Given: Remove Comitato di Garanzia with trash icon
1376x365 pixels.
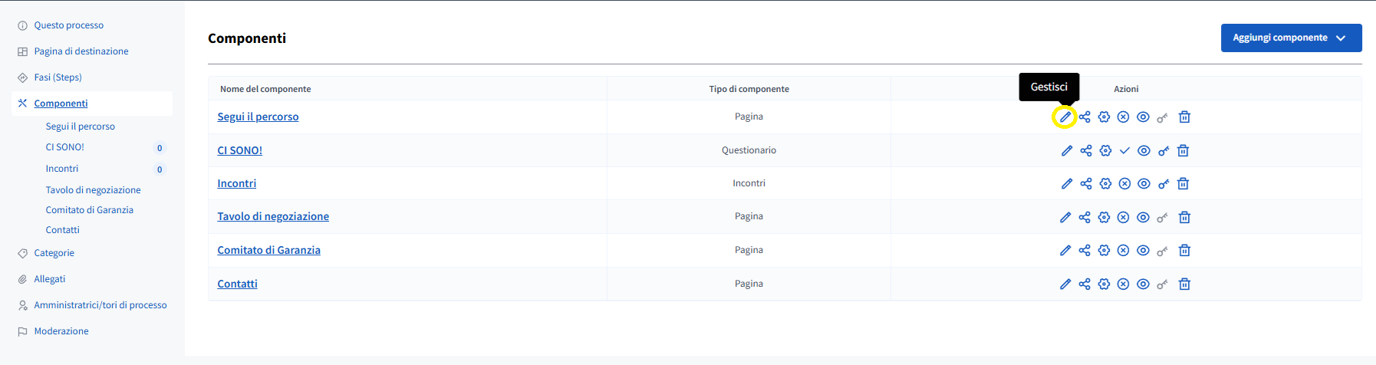Looking at the screenshot, I should (x=1184, y=251).
